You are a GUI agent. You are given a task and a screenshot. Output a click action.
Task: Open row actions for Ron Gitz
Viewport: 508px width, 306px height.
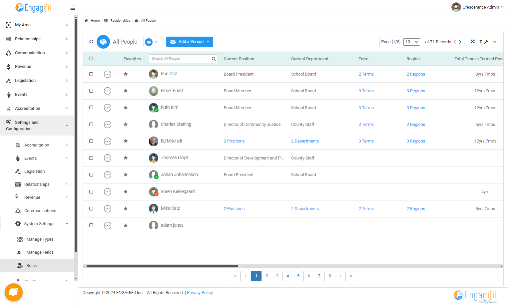coord(108,74)
